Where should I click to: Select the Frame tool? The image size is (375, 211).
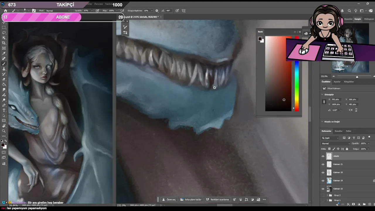coord(4,48)
